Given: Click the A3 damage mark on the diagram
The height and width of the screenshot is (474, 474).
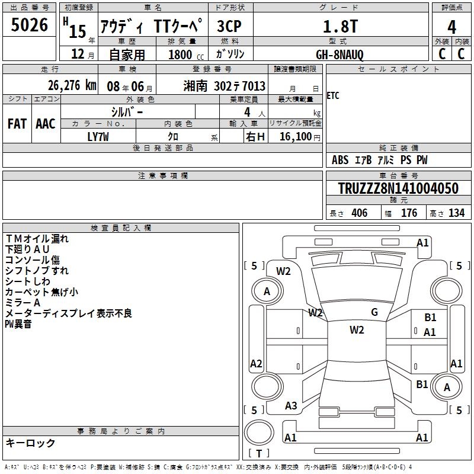Looking at the screenshot, I should 291,406.
